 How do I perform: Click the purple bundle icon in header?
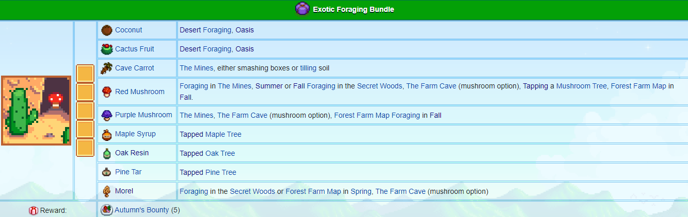tap(302, 9)
